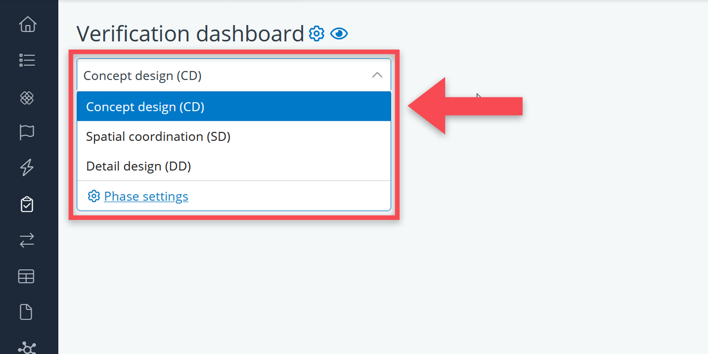Click the network graph icon at sidebar bottom

[x=27, y=348]
